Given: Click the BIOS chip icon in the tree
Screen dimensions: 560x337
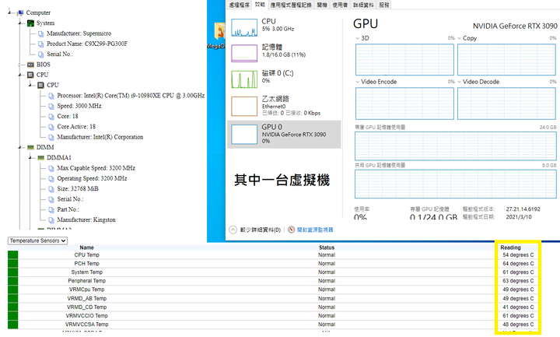Looking at the screenshot, I should 30,65.
